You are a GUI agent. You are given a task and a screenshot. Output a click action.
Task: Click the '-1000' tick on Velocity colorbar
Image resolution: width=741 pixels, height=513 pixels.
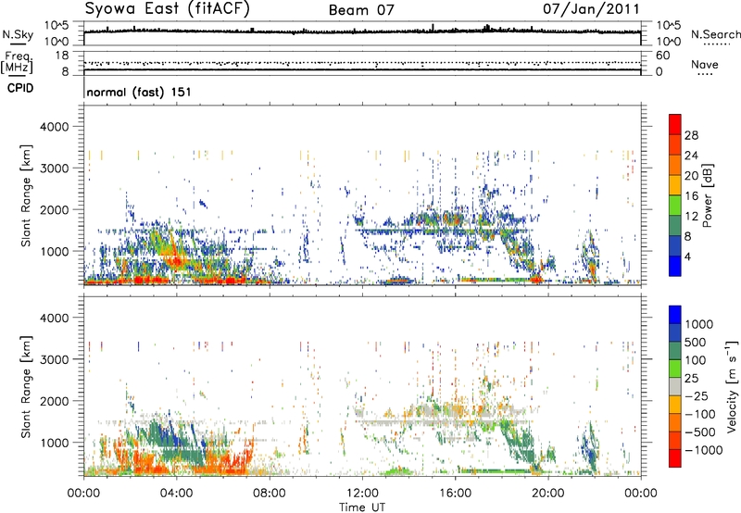tap(704, 450)
